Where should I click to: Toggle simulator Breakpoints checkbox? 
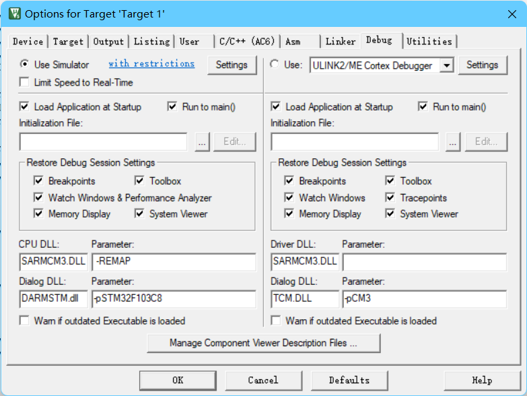click(38, 181)
